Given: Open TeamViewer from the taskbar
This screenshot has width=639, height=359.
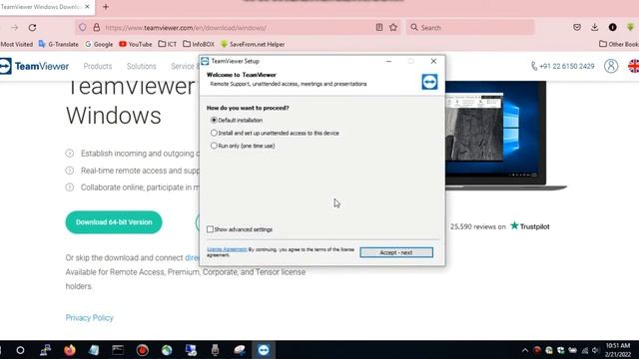Looking at the screenshot, I should [x=264, y=350].
